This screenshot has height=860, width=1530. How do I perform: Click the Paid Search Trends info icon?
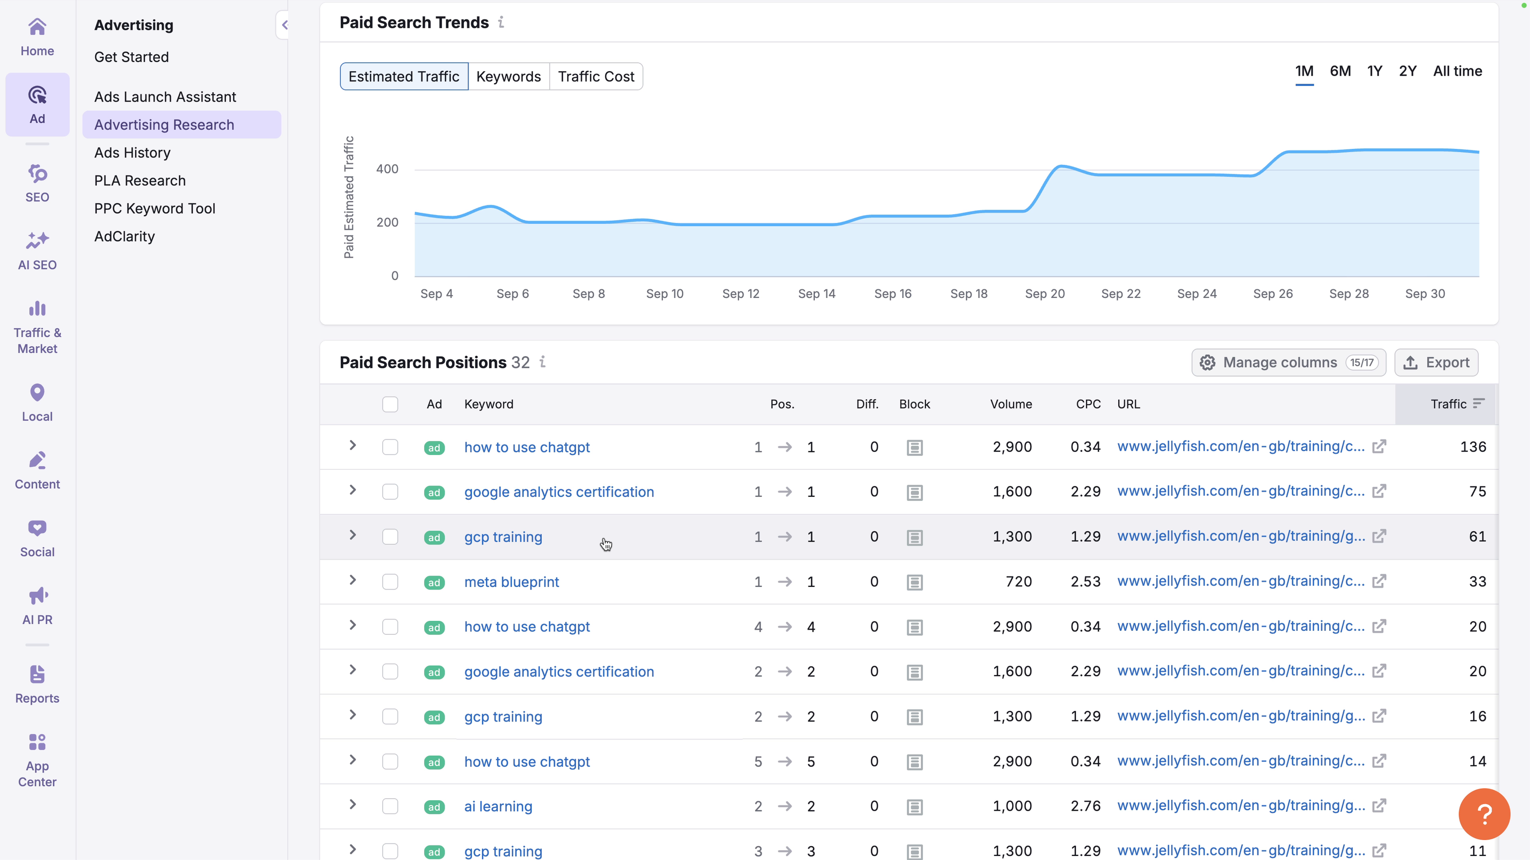502,22
